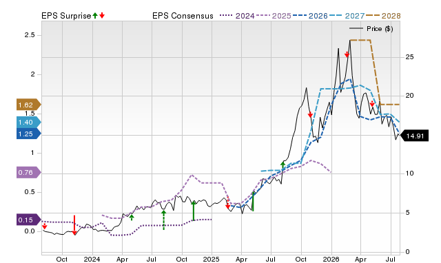Click the green dashed surprise arrow near Aug 2024
This screenshot has height=263, width=441.
point(164,220)
